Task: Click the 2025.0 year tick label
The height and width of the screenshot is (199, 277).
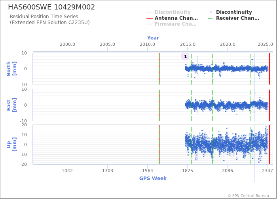Action: coord(265,44)
